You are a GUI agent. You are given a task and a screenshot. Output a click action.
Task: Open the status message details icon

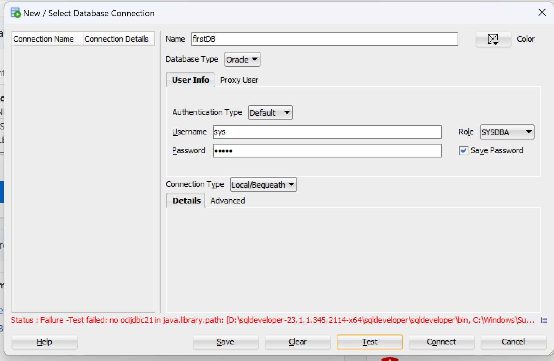point(544,320)
